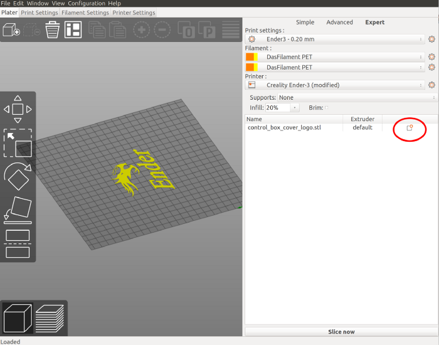Expand the Supports dropdown
Image resolution: width=439 pixels, height=345 pixels.
click(356, 98)
